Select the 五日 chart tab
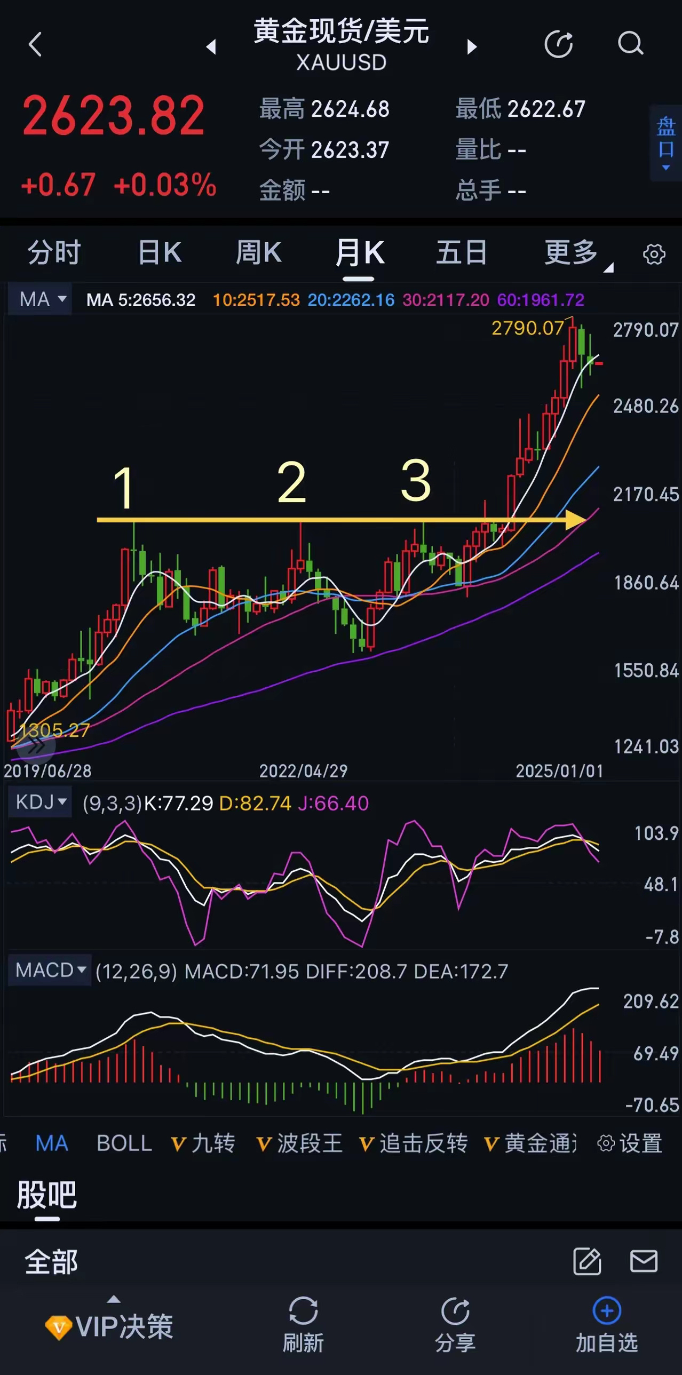682x1375 pixels. point(462,252)
